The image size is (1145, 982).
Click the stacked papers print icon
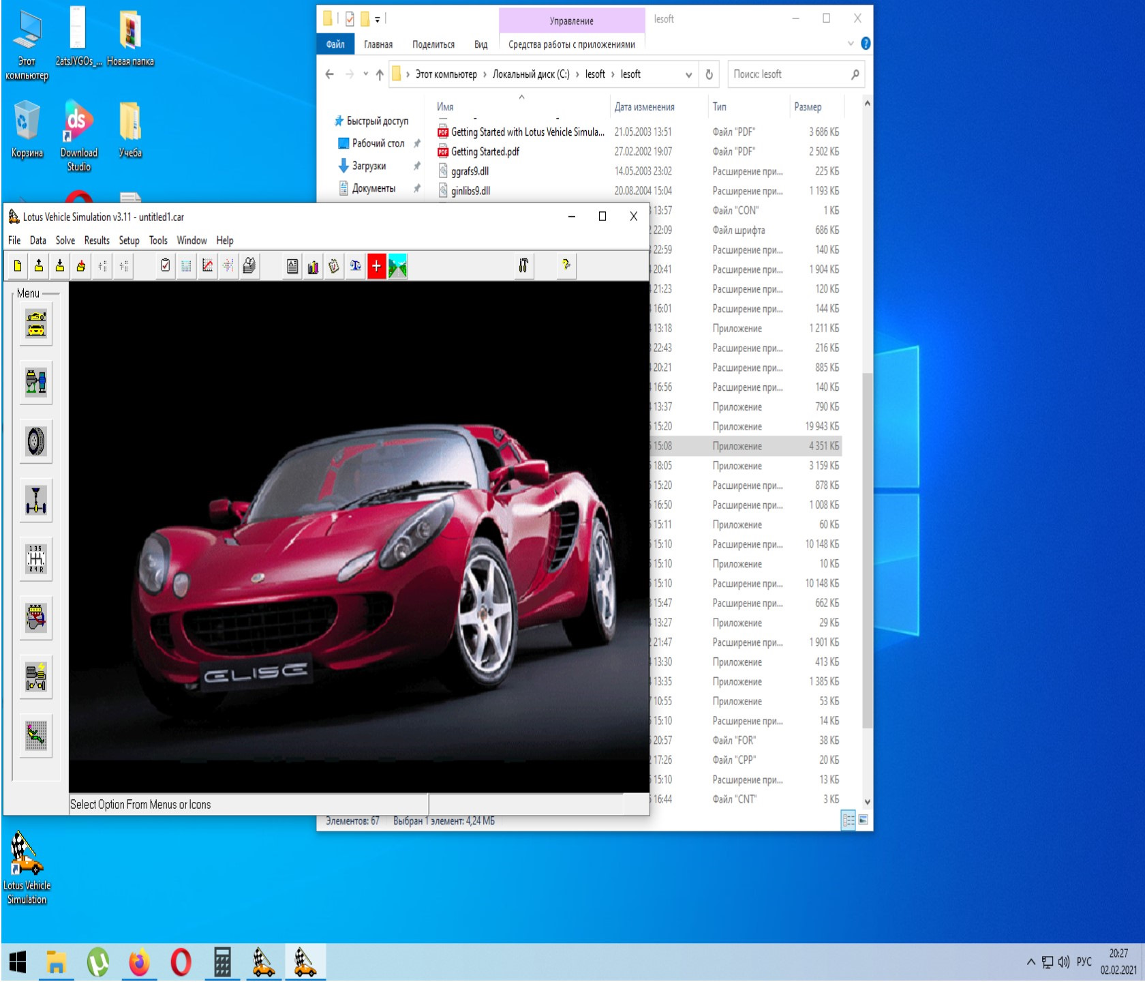[249, 266]
